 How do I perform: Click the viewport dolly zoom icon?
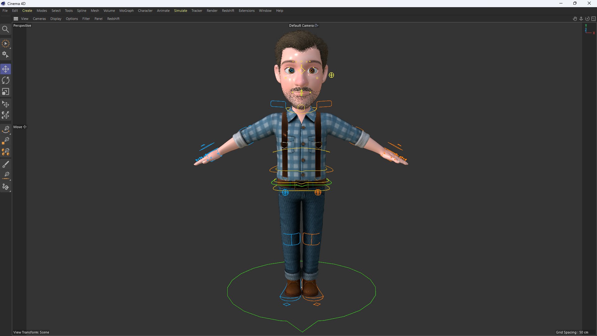(x=581, y=19)
